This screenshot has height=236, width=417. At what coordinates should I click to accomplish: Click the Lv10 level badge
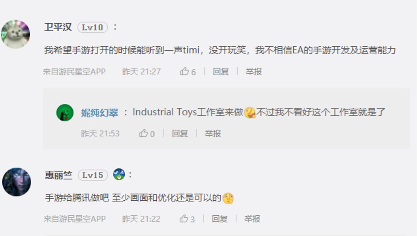(x=93, y=27)
